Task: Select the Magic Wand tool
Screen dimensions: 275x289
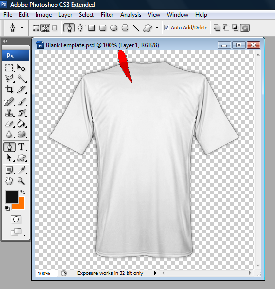Action: click(x=21, y=78)
